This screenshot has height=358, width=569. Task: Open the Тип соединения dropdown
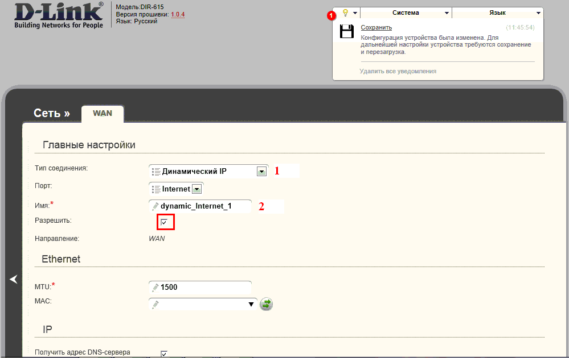[208, 171]
